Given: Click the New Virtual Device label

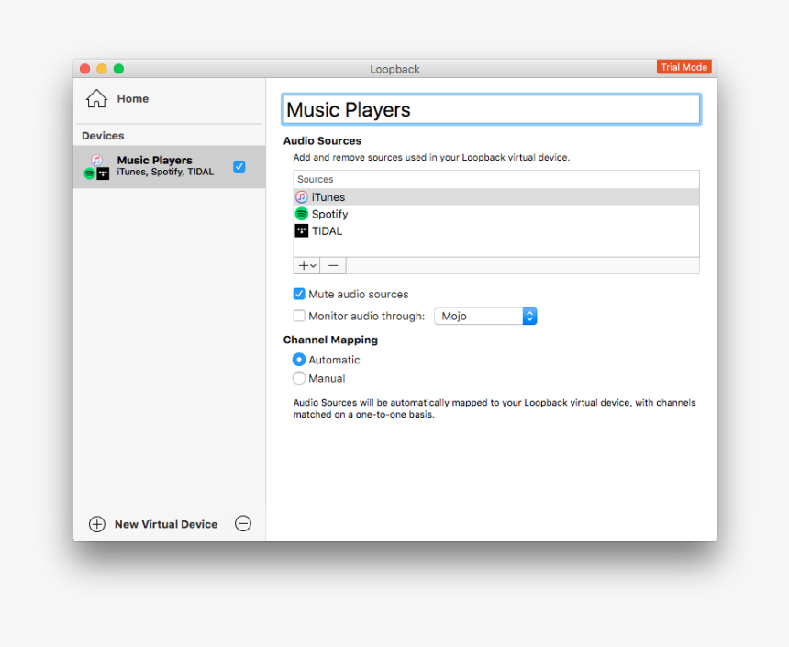Looking at the screenshot, I should click(x=166, y=524).
